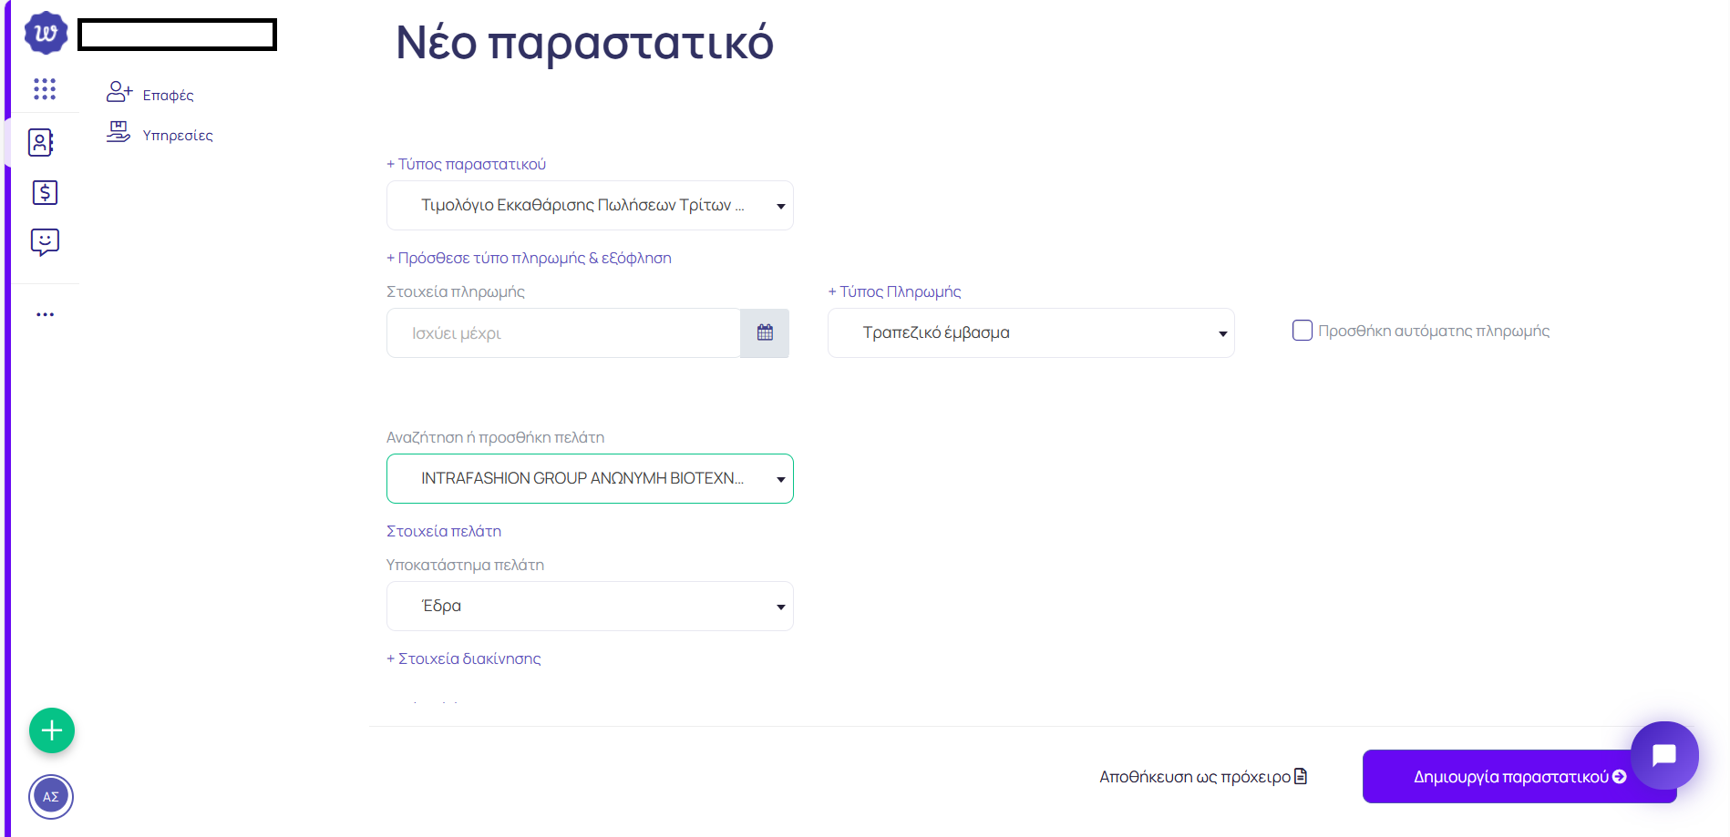Open the calendar date picker icon
This screenshot has height=837, width=1730.
coord(765,332)
